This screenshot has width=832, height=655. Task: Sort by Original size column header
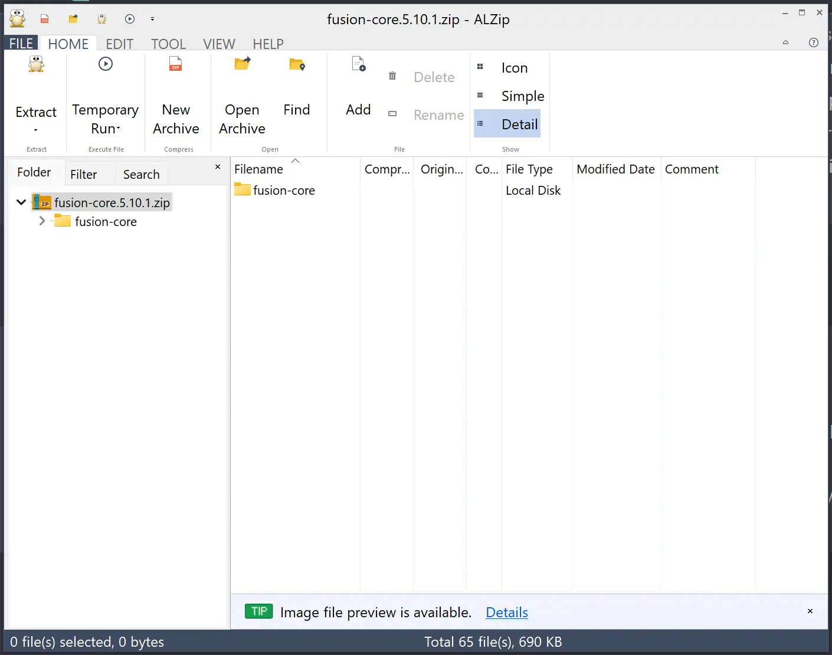441,169
